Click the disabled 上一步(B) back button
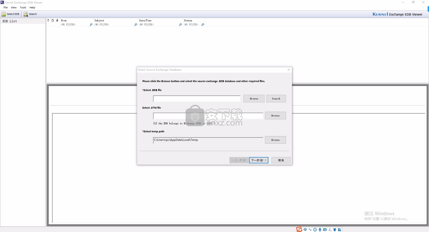This screenshot has height=232, width=429. coord(239,160)
